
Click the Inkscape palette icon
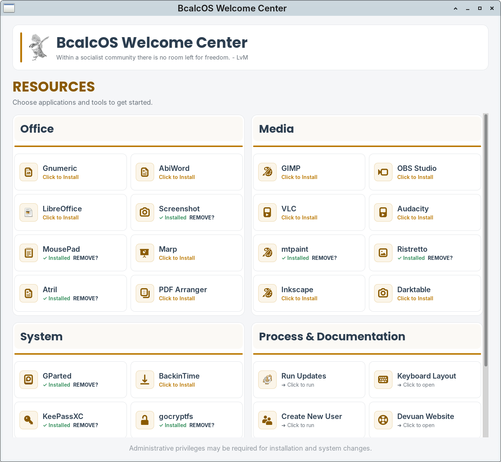pos(267,293)
